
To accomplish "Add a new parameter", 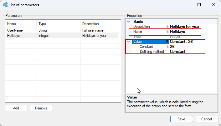I will point(16,108).
